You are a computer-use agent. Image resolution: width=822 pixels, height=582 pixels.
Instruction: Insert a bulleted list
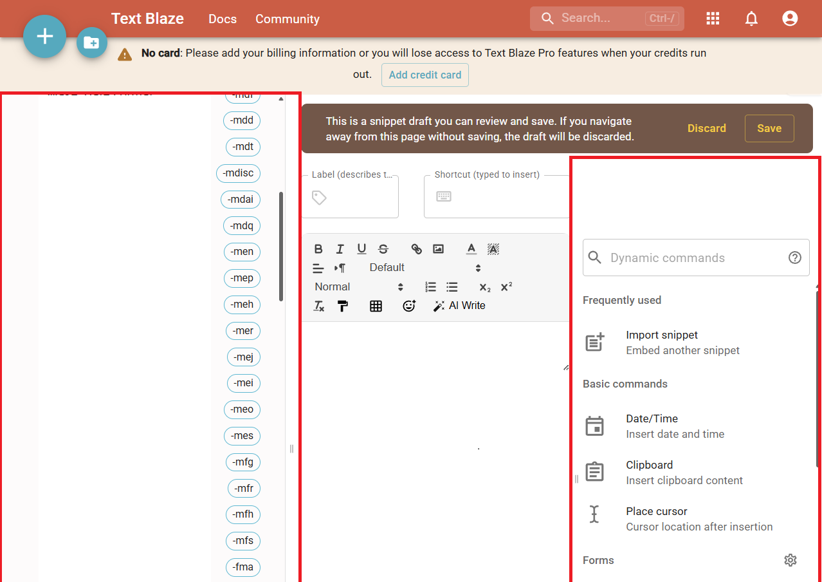[452, 287]
